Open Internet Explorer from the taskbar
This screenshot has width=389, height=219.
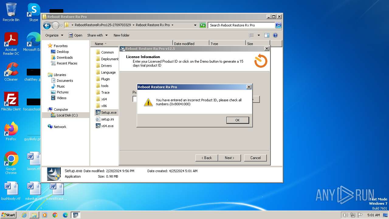click(x=24, y=215)
